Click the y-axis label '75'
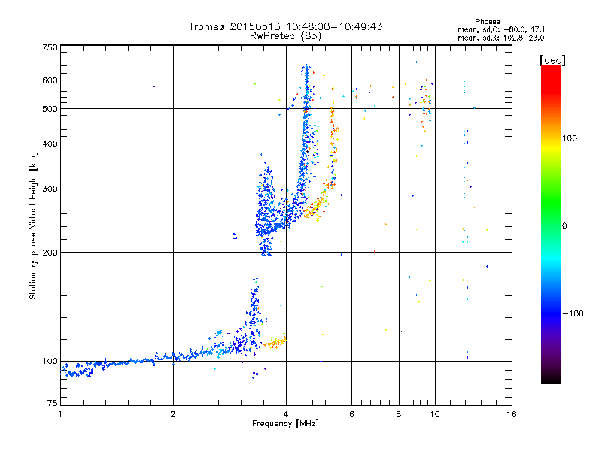The width and height of the screenshot is (602, 451). point(53,403)
